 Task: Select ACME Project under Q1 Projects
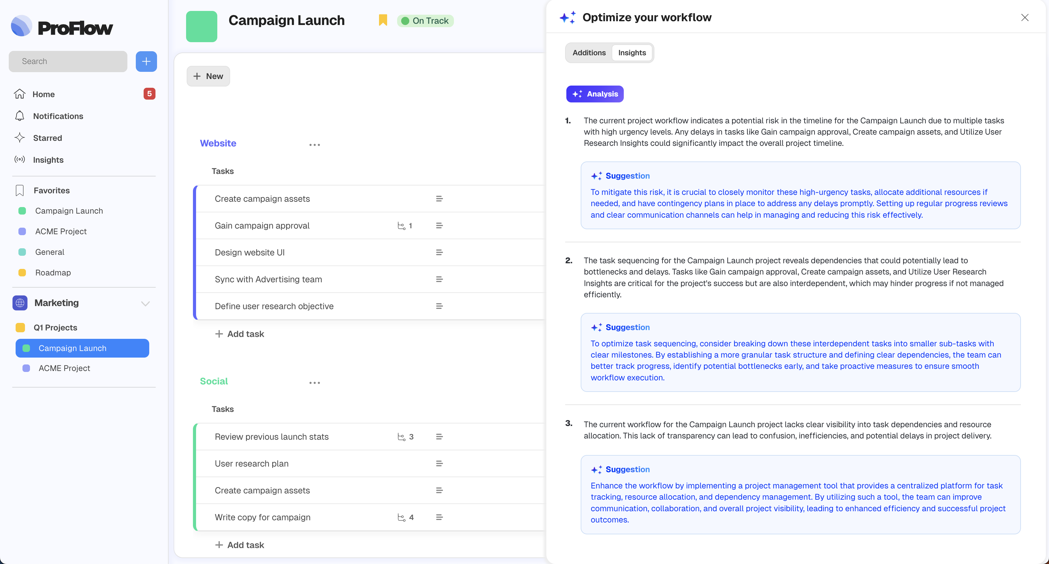[x=64, y=368]
